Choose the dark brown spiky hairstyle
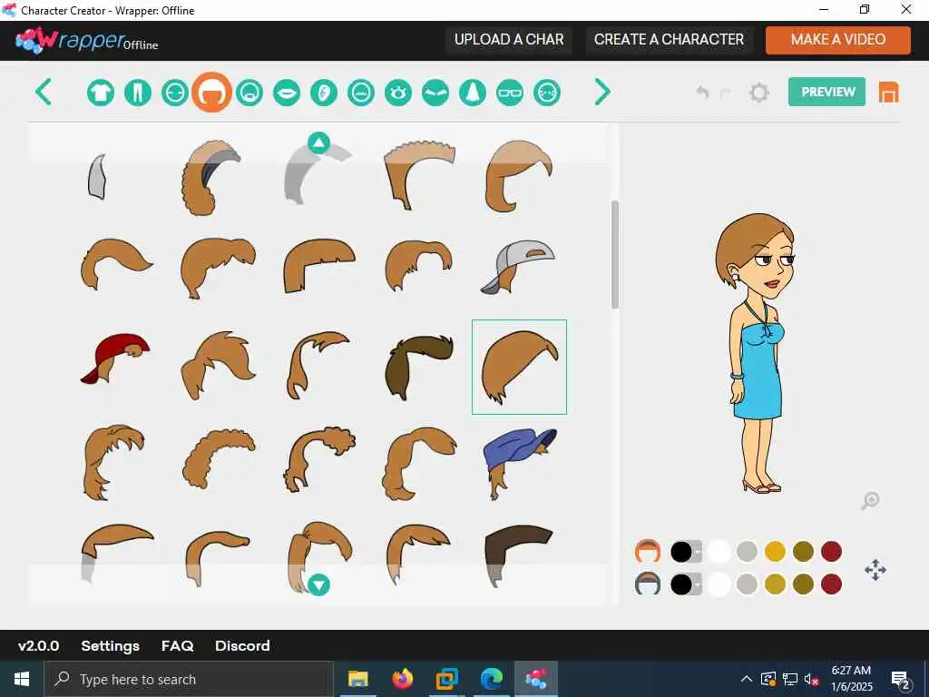The width and height of the screenshot is (929, 697). (419, 367)
